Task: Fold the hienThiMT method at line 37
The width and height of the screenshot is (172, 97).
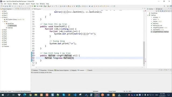Action: [x=35, y=26]
